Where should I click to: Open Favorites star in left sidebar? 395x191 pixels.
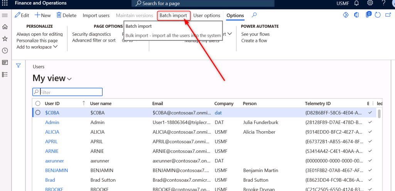point(5,39)
